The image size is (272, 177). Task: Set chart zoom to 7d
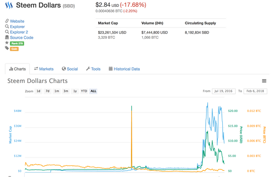(48, 91)
